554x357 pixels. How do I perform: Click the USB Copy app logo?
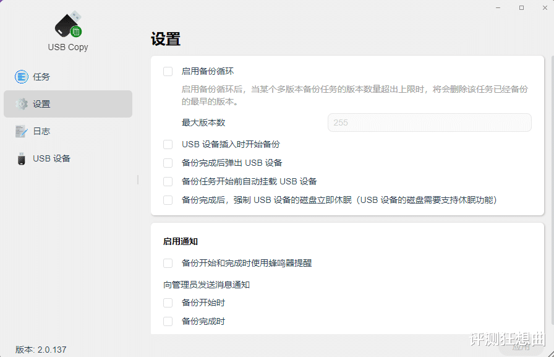67,24
